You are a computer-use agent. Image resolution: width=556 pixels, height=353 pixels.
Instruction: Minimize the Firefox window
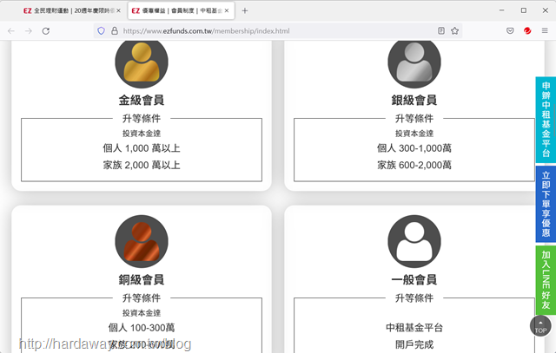point(502,10)
